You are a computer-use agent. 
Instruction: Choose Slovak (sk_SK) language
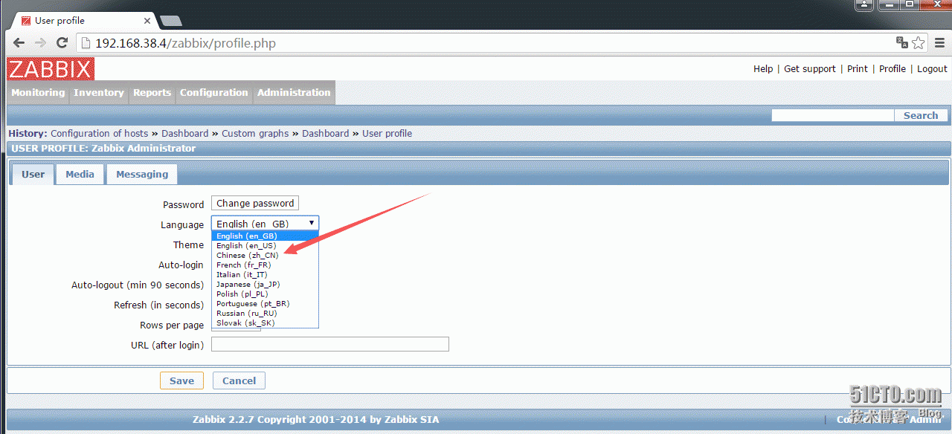pyautogui.click(x=265, y=323)
